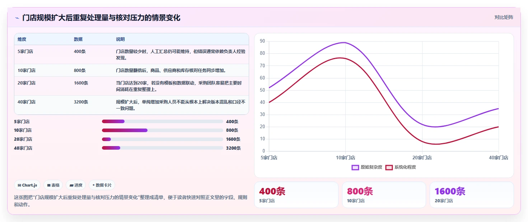This screenshot has height=222, width=528.
Task: Open the 800条 data card
Action: click(x=384, y=195)
